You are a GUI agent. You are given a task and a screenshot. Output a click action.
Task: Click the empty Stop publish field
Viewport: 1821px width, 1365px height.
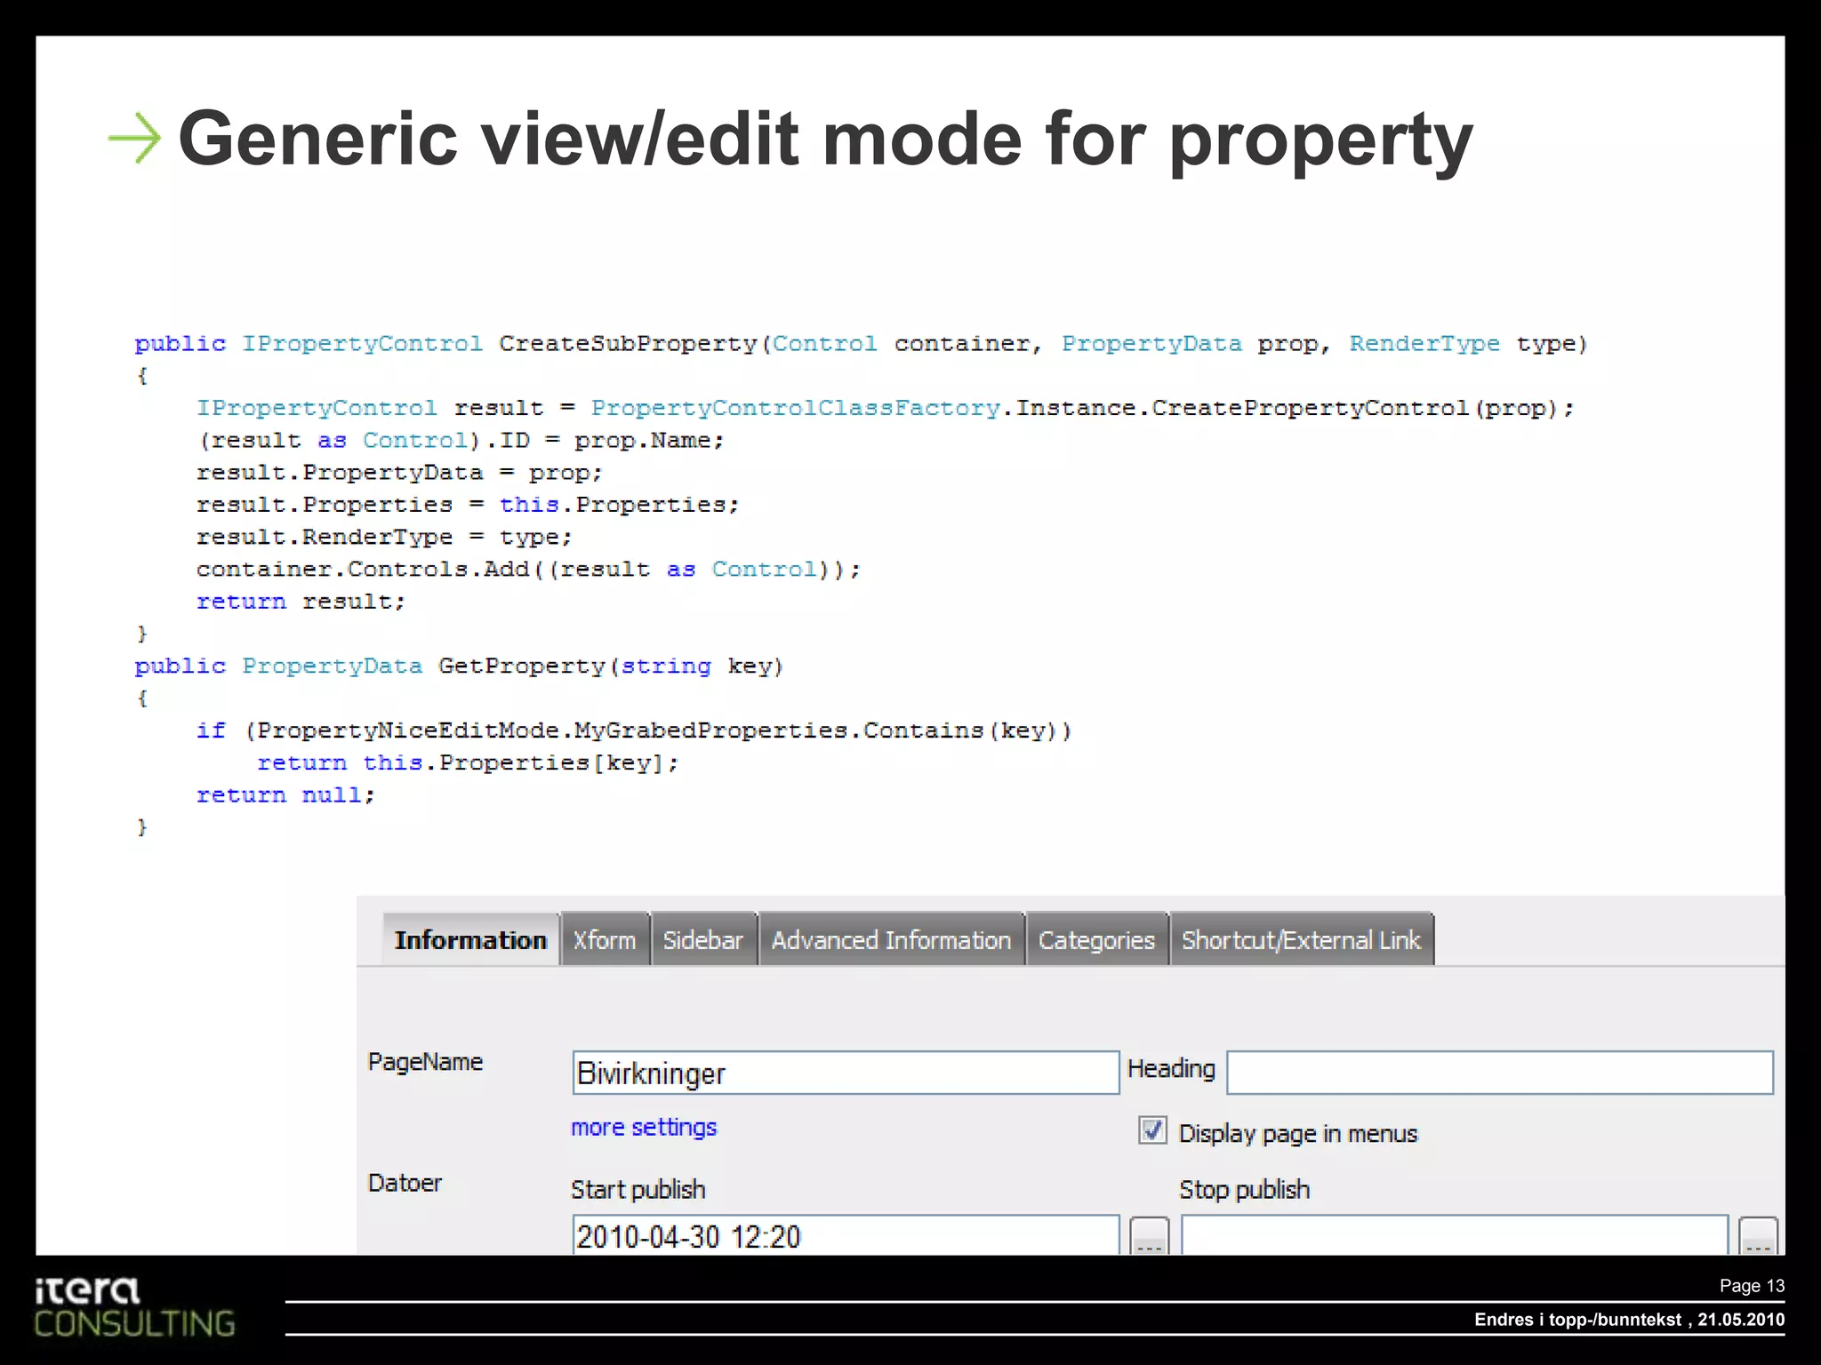coord(1454,1236)
